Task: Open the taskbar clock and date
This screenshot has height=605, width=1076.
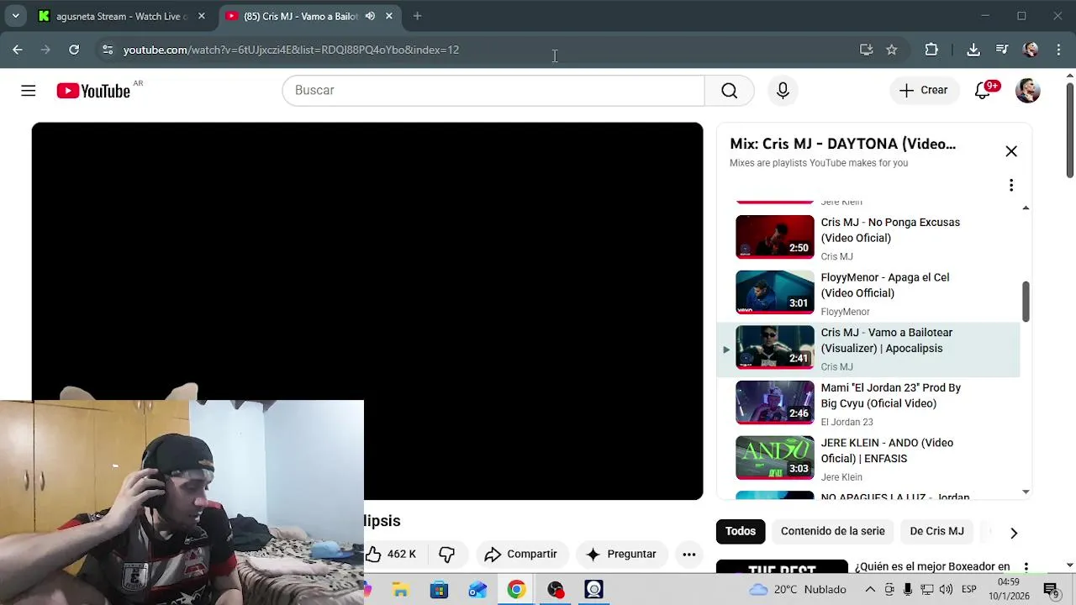Action: (1009, 589)
